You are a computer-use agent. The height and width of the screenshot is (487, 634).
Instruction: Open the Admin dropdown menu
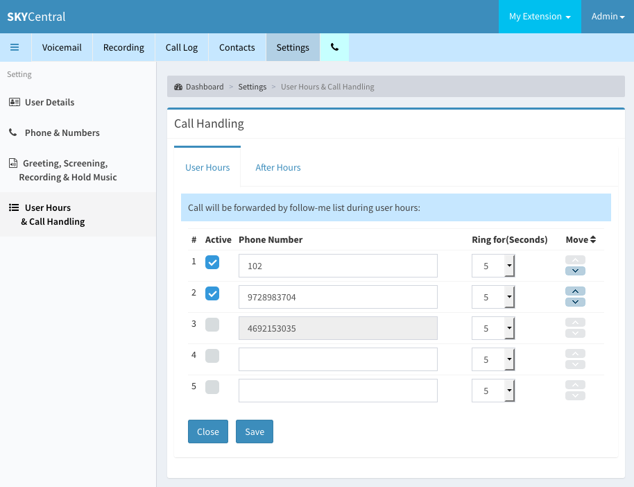point(608,17)
